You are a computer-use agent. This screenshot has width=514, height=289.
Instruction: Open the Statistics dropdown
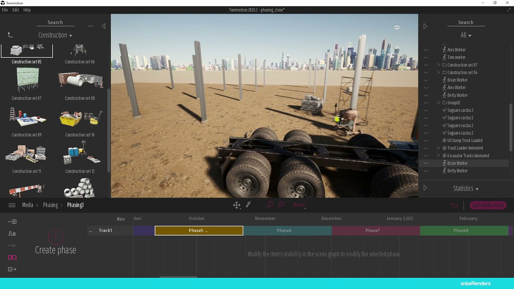[x=466, y=188]
